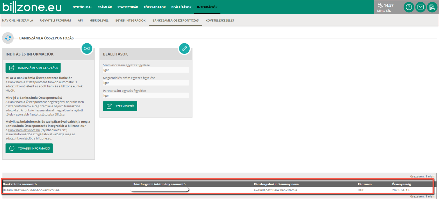This screenshot has height=199, width=439.
Task: Click the Indítás és információk panel title
Action: tap(30, 54)
